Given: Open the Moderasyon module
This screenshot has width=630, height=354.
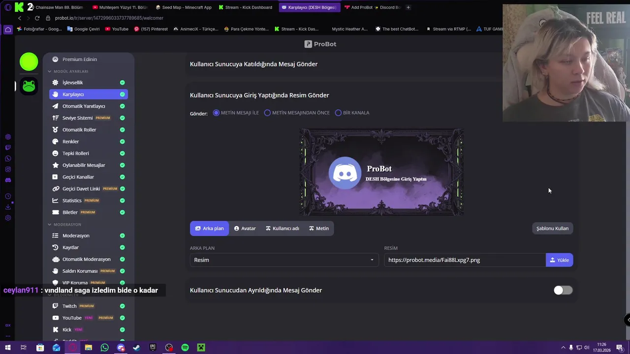Looking at the screenshot, I should 88,236.
